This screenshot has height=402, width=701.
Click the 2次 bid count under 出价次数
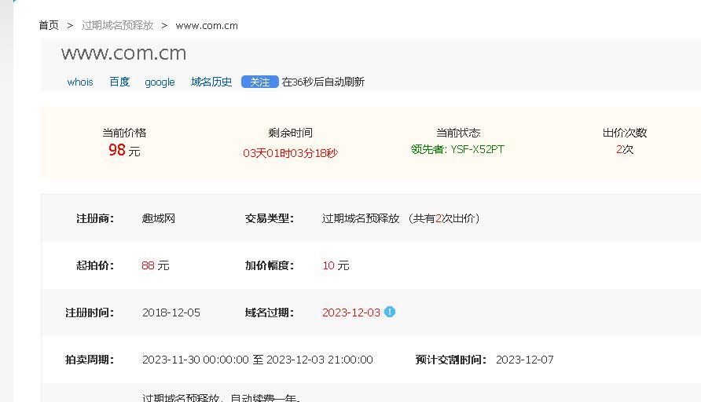624,149
